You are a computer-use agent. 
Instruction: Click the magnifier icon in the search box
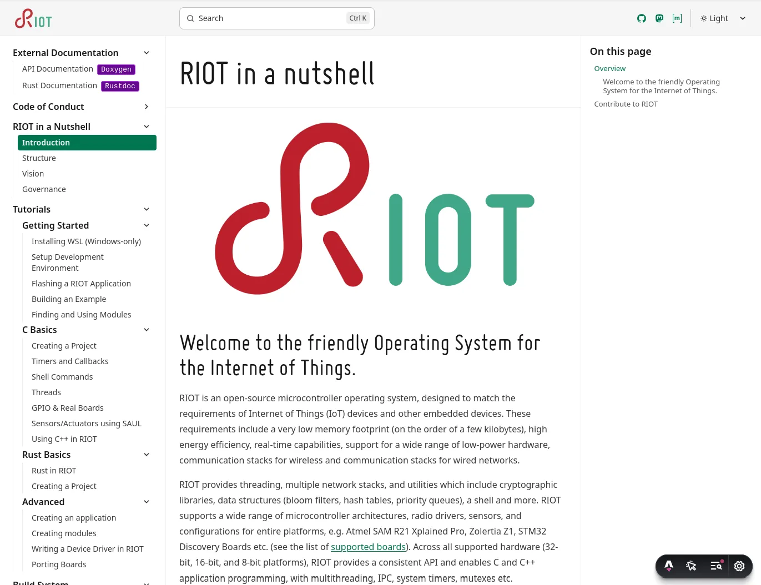click(190, 18)
